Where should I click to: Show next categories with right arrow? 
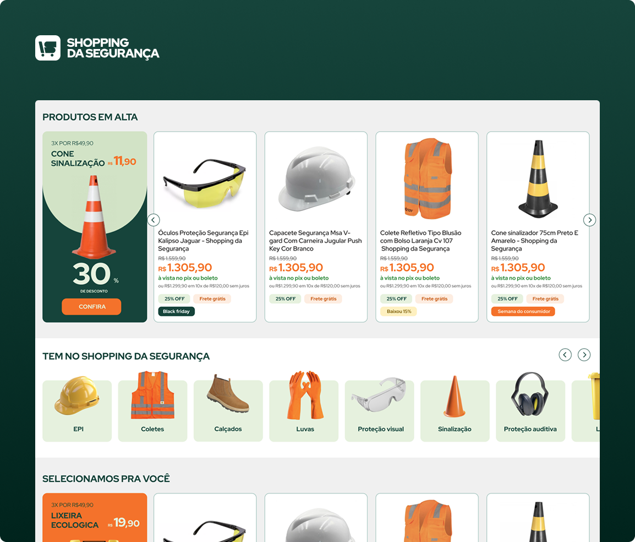[584, 355]
